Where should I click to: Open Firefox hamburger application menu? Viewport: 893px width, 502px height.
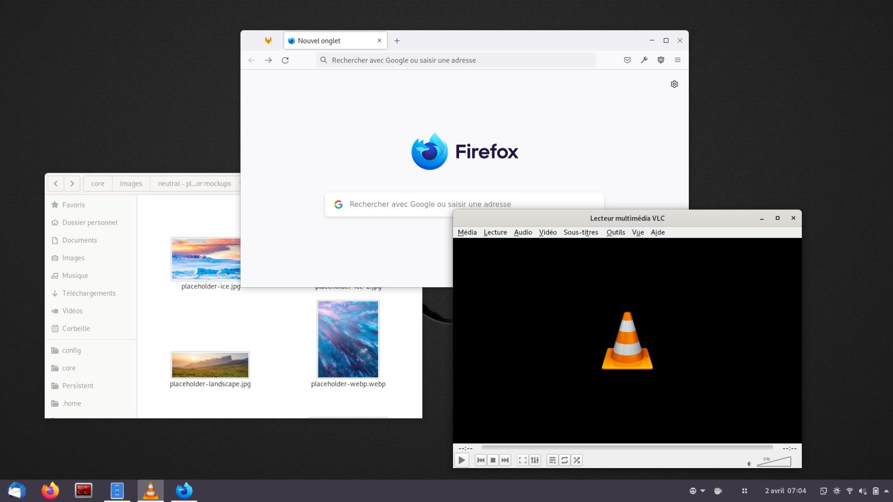pos(677,60)
